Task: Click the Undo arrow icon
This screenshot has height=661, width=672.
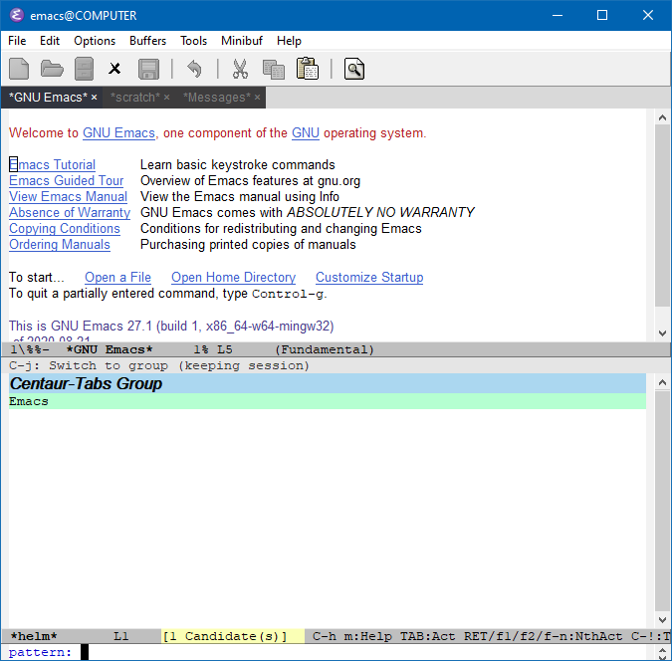Action: point(194,69)
